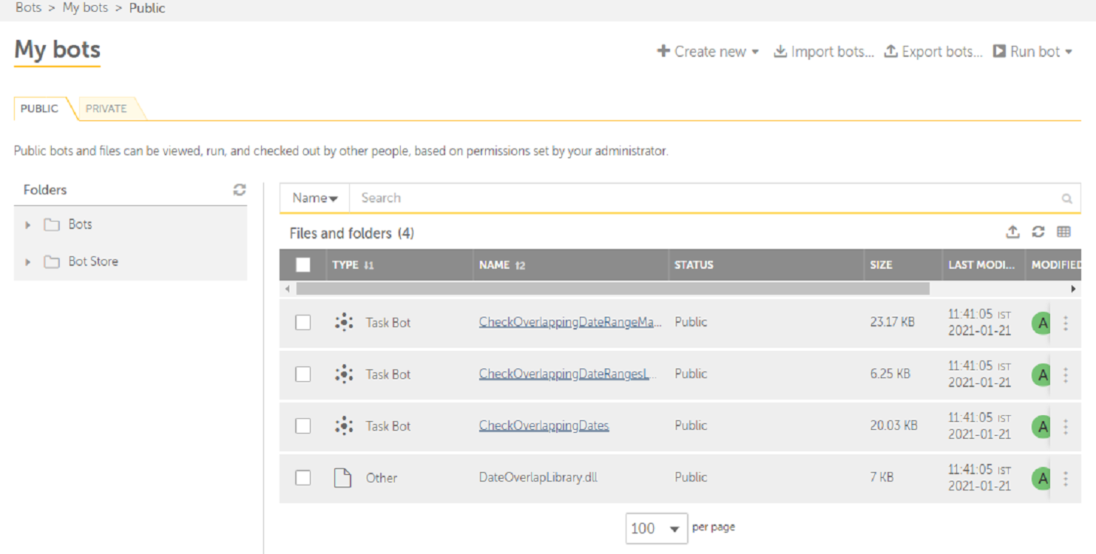Click the Import bots button
Viewport: 1096px width, 554px height.
(824, 52)
